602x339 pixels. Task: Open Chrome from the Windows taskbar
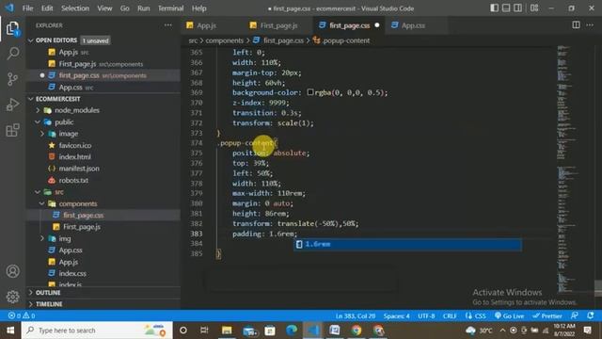(x=356, y=331)
